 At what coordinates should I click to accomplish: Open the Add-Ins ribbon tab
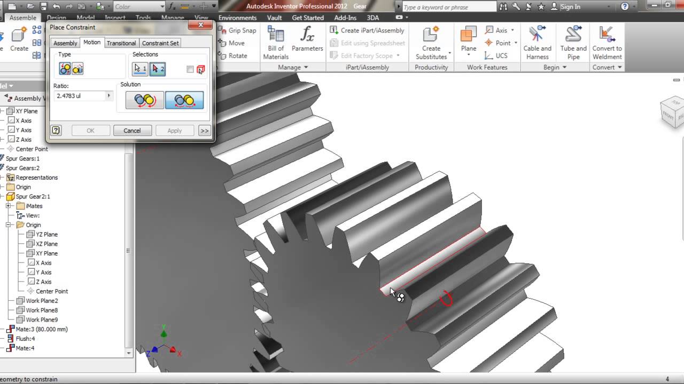pos(345,18)
